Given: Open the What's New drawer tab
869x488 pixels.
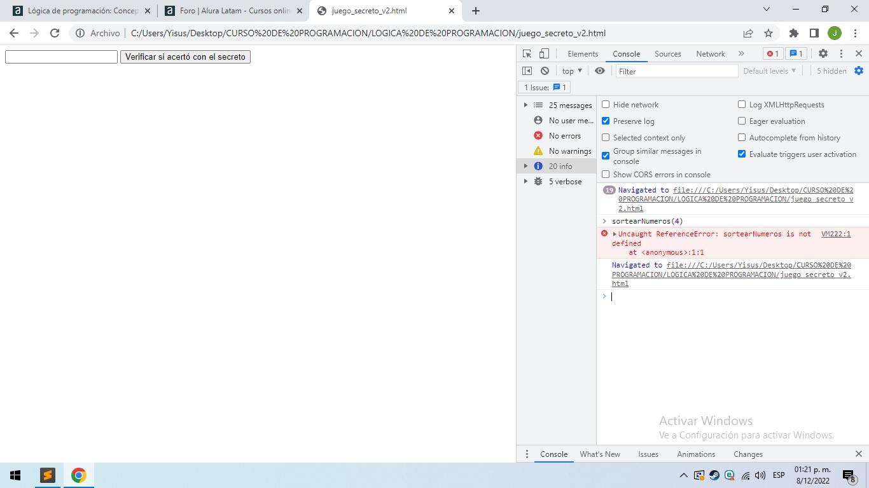Looking at the screenshot, I should click(600, 454).
